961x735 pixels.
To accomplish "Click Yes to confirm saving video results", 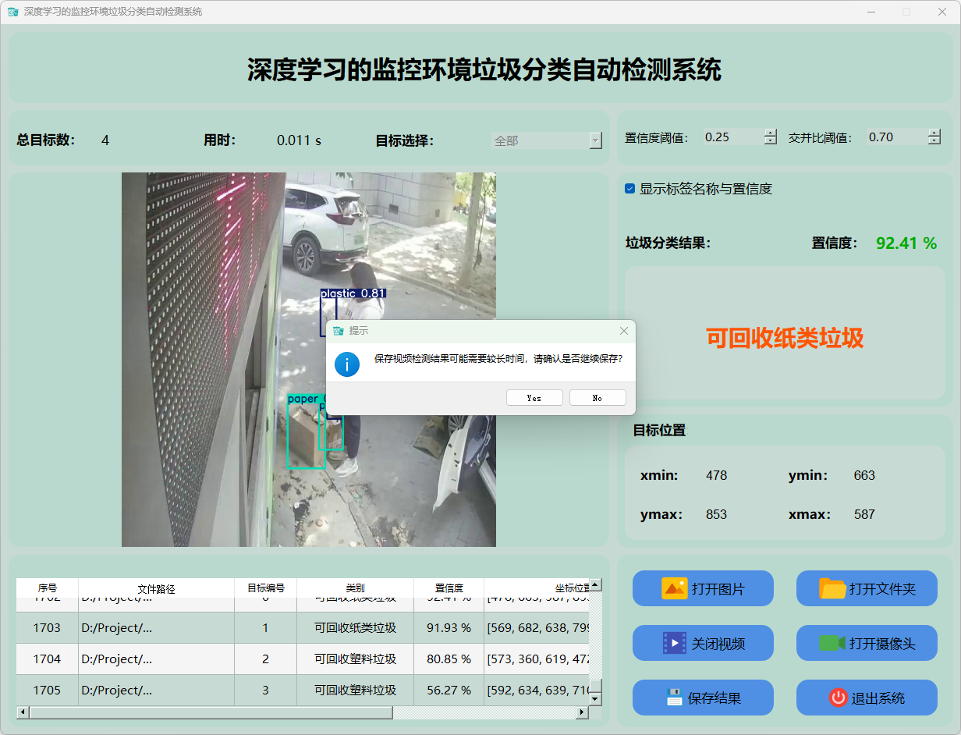I will pyautogui.click(x=534, y=398).
